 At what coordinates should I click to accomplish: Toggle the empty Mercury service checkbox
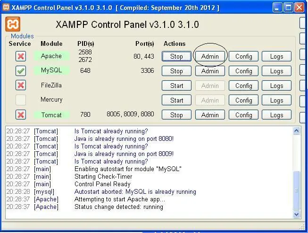[x=21, y=100]
